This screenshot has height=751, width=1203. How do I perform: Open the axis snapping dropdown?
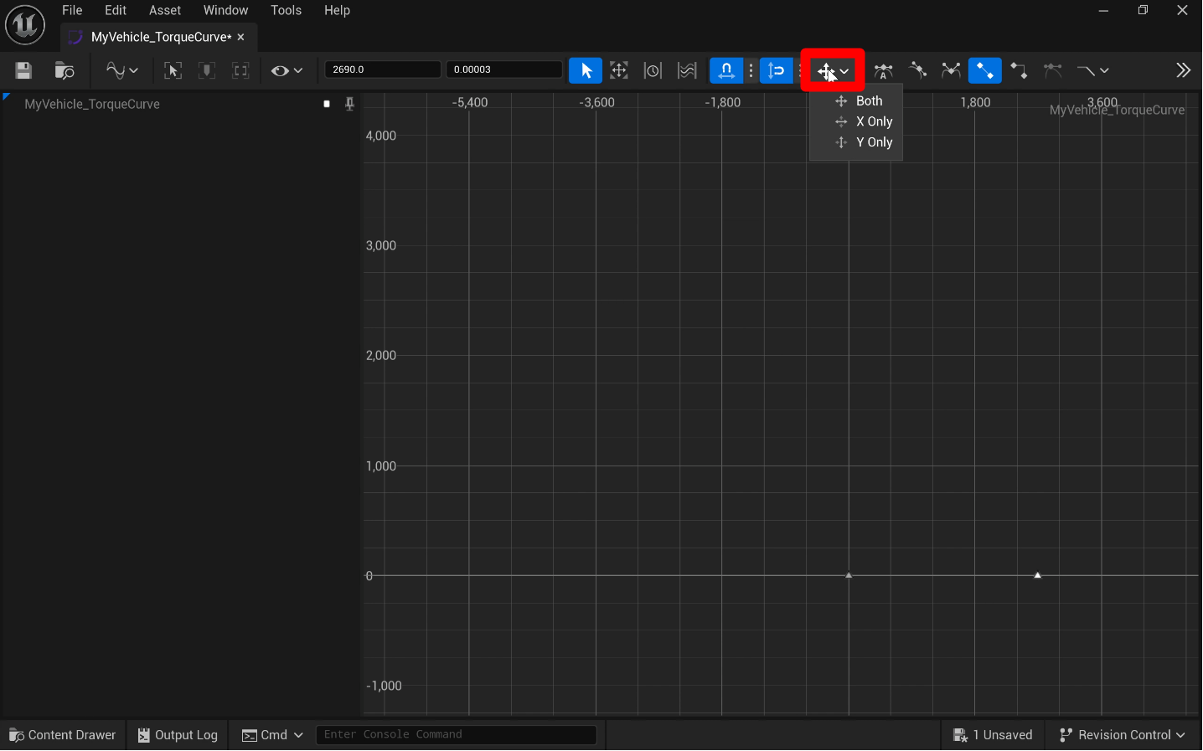(x=833, y=70)
